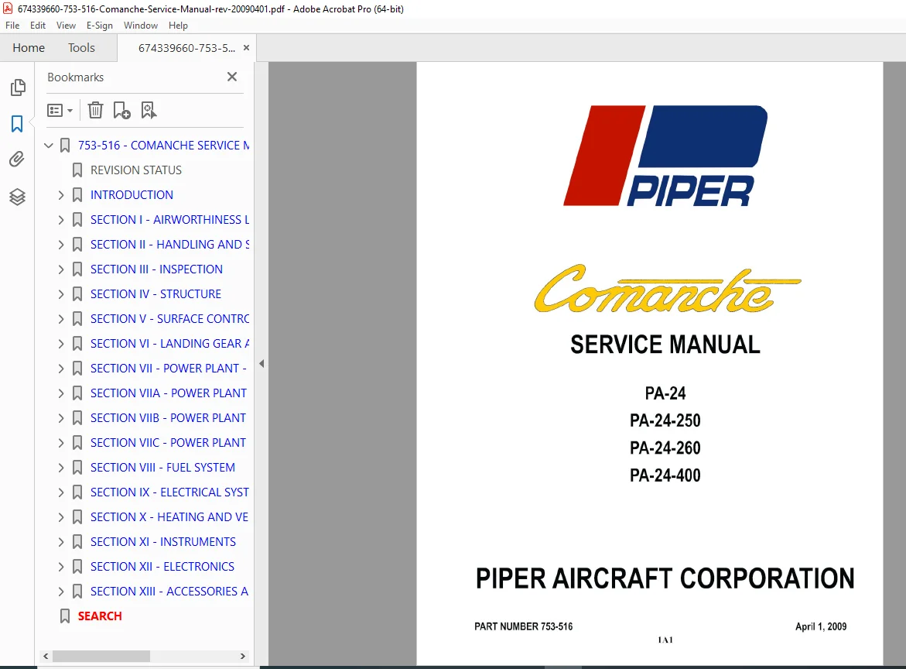Switch to the Tools tab
Viewport: 906px width, 669px height.
pyautogui.click(x=81, y=48)
